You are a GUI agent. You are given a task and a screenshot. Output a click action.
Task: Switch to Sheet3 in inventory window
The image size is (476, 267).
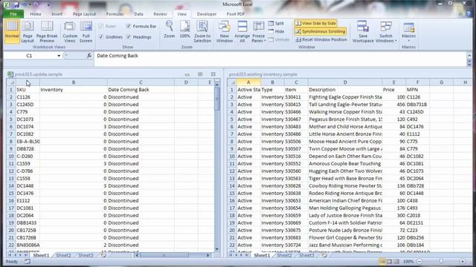(x=306, y=255)
